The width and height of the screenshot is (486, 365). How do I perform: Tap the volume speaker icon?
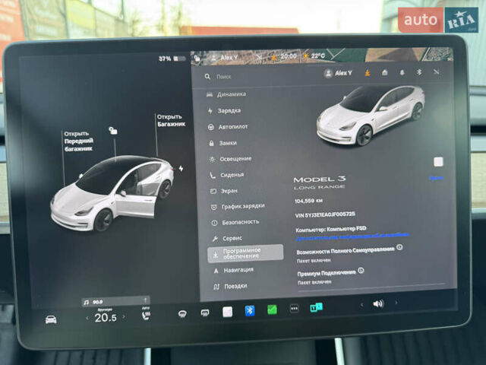tap(378, 303)
